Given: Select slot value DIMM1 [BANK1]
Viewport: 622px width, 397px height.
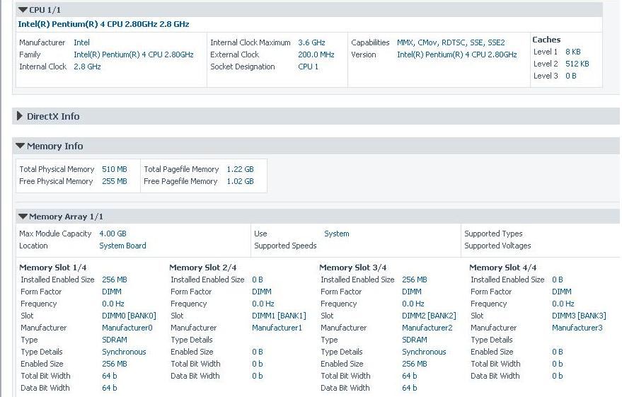Looking at the screenshot, I should [x=279, y=316].
